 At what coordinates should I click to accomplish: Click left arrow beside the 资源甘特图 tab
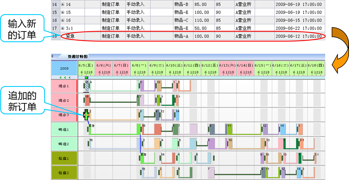point(52,56)
